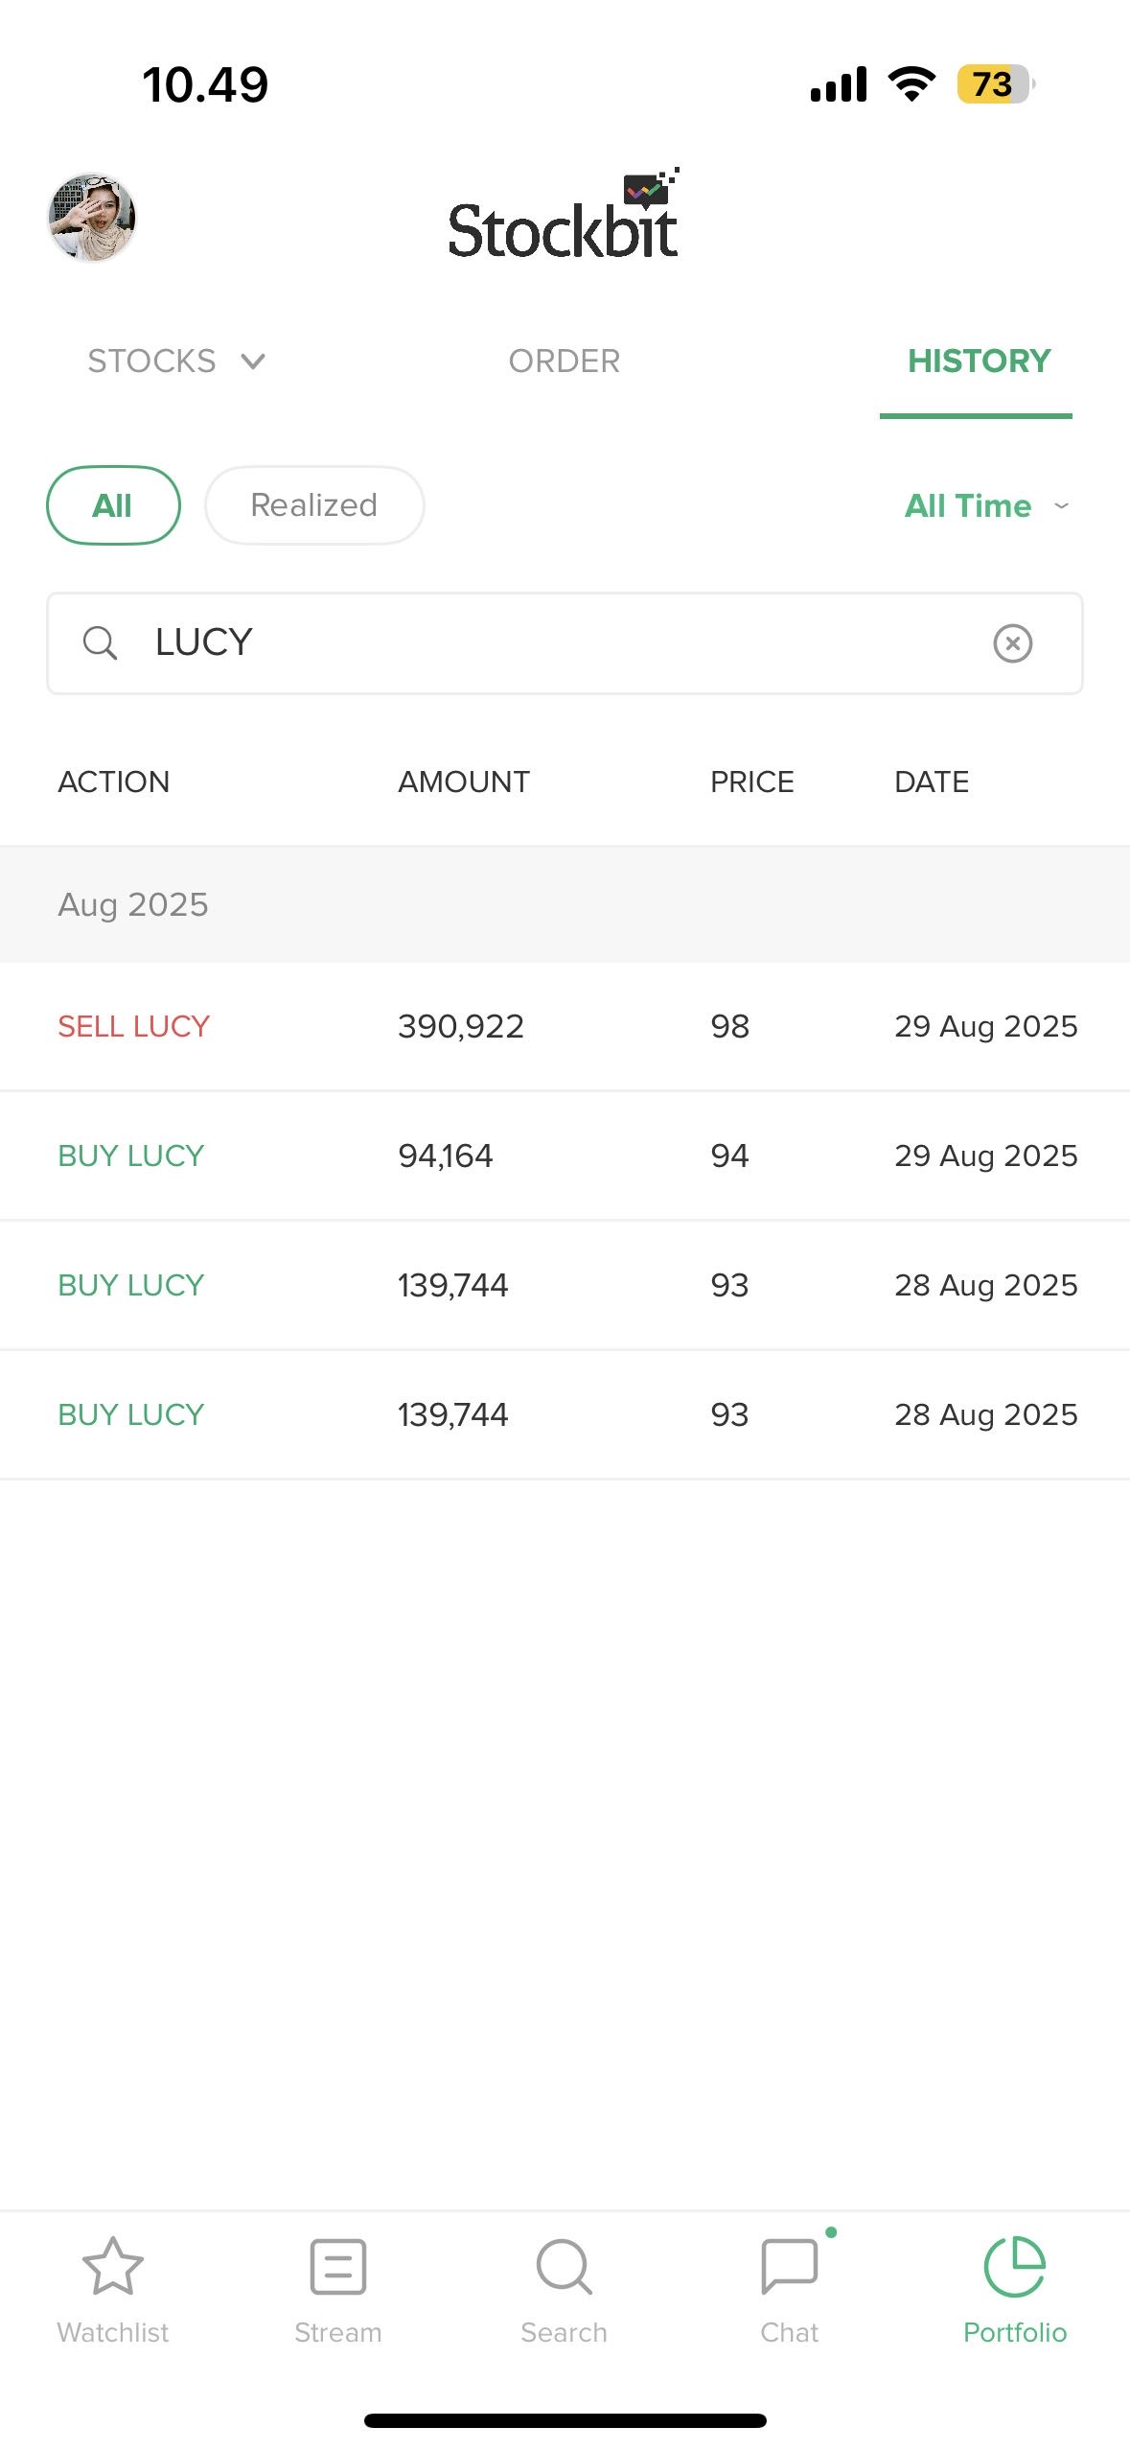Viewport: 1130px width, 2451px height.
Task: Open the BUY LUCY row priced 94
Action: point(565,1155)
